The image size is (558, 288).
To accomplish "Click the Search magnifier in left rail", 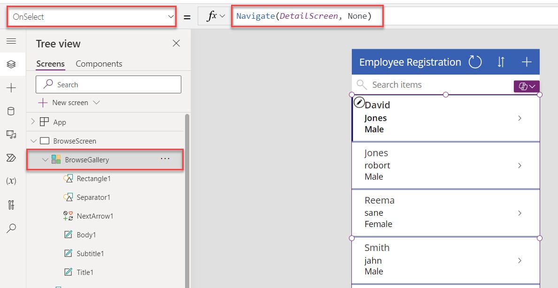I will (11, 228).
